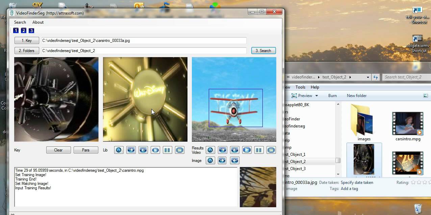This screenshot has width=431, height=215.
Task: Click toolbar step icon 1
Action: (x=16, y=31)
